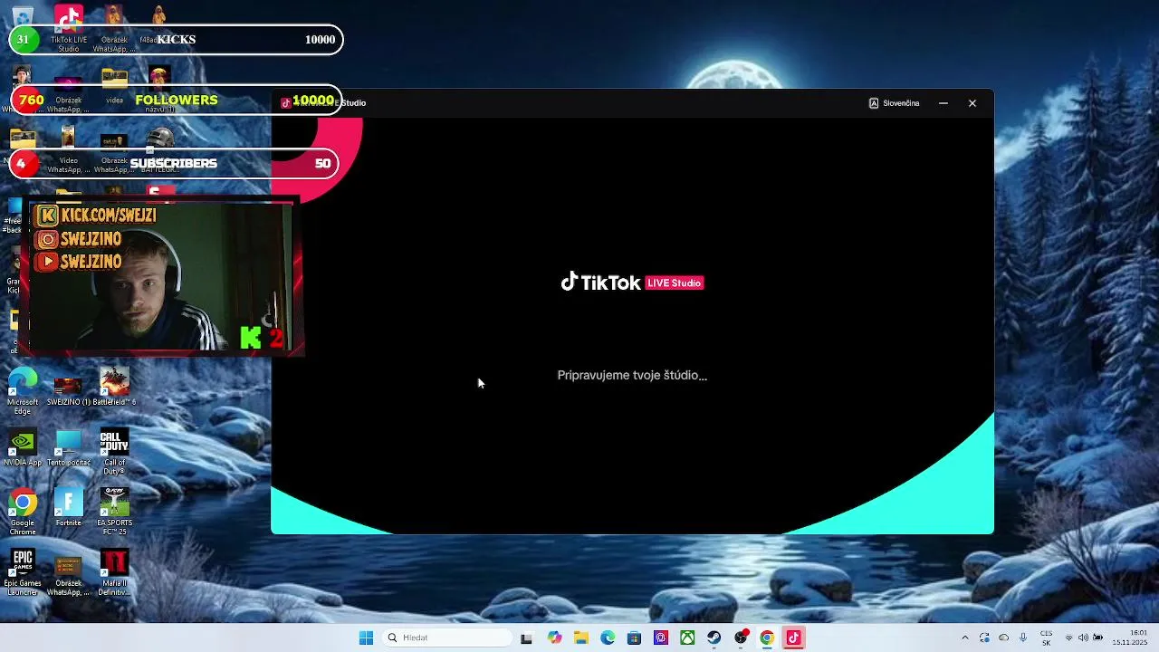Click the Hledat taskbar search box

[x=447, y=638]
